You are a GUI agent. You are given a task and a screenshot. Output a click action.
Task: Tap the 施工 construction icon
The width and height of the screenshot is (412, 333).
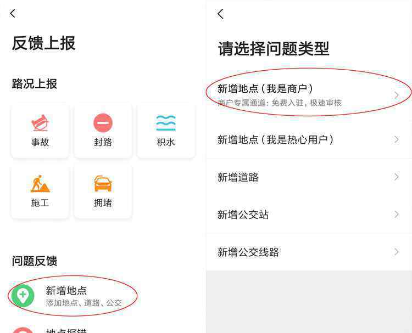point(40,184)
